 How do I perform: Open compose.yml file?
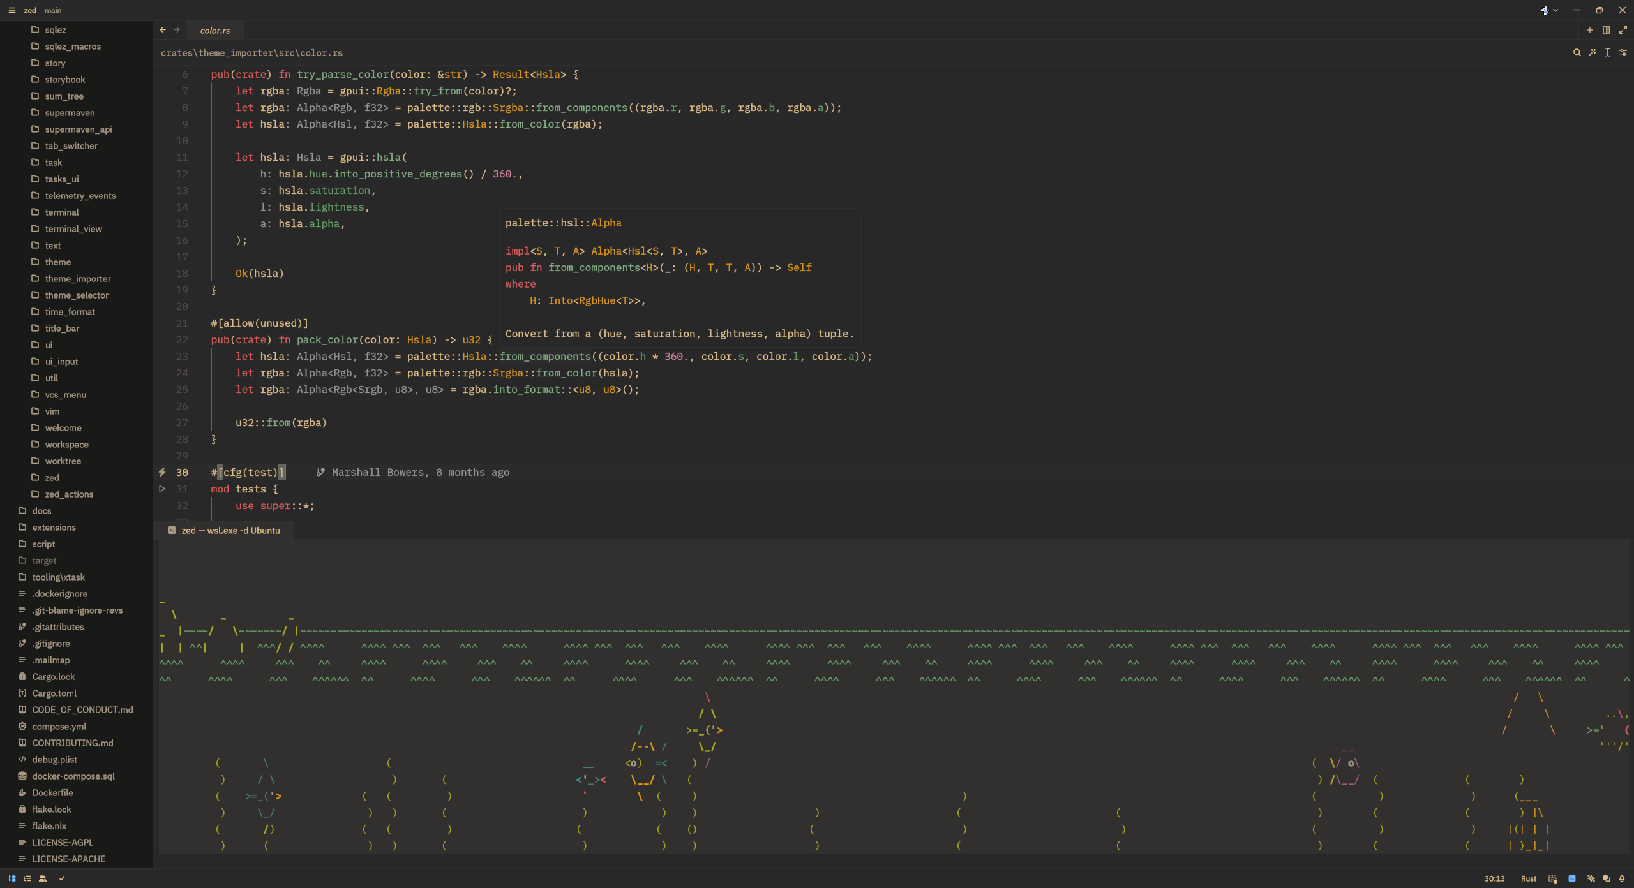(x=76, y=726)
